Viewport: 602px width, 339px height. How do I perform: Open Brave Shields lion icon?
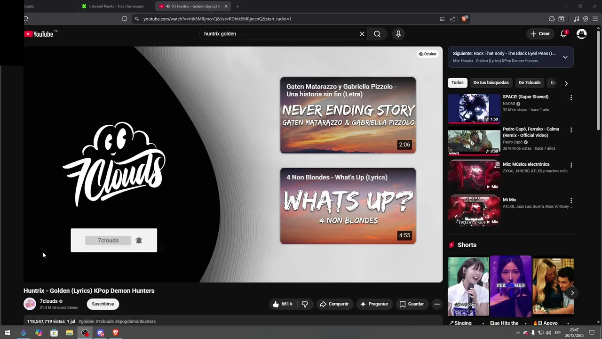coord(464,19)
